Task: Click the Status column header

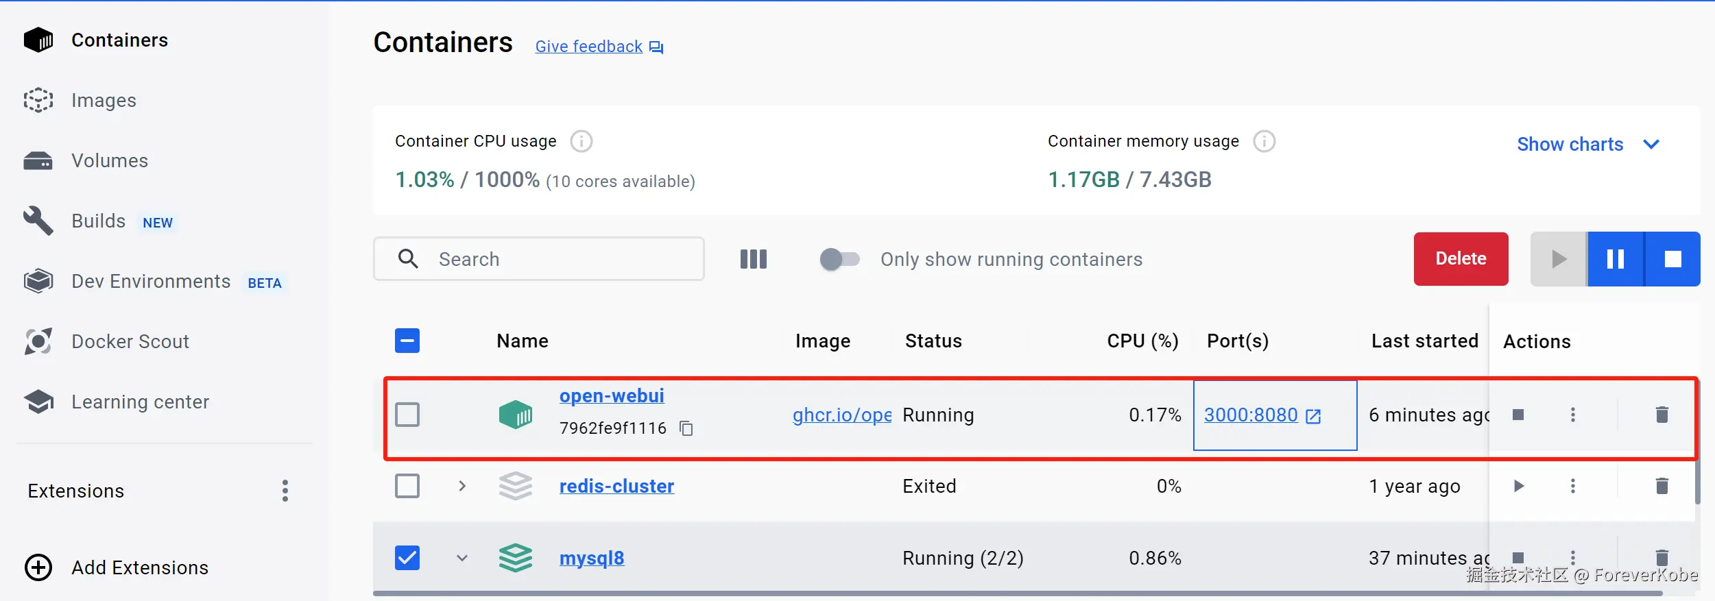Action: point(933,341)
